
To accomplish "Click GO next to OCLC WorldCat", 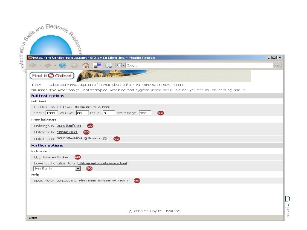I will click(117, 139).
